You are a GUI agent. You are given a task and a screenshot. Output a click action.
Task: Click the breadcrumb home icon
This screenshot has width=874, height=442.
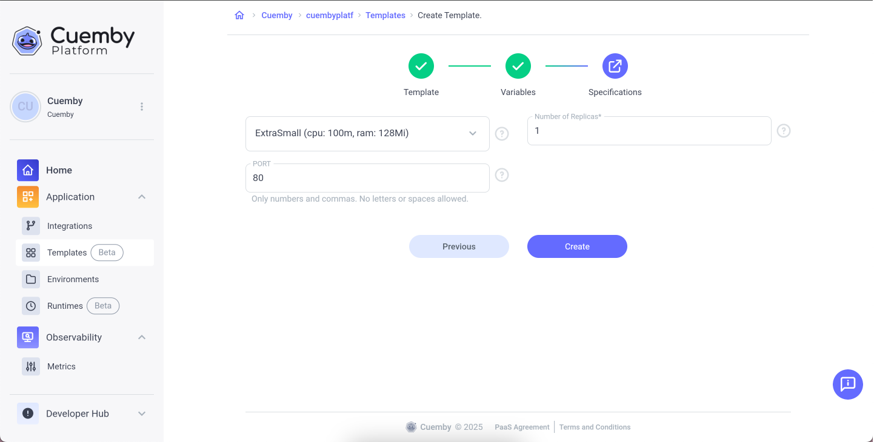[239, 15]
